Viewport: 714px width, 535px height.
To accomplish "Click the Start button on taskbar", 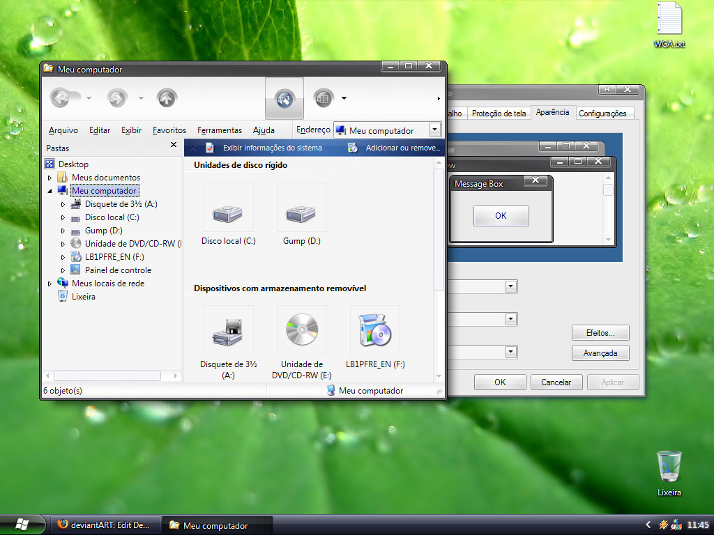I will coord(21,525).
